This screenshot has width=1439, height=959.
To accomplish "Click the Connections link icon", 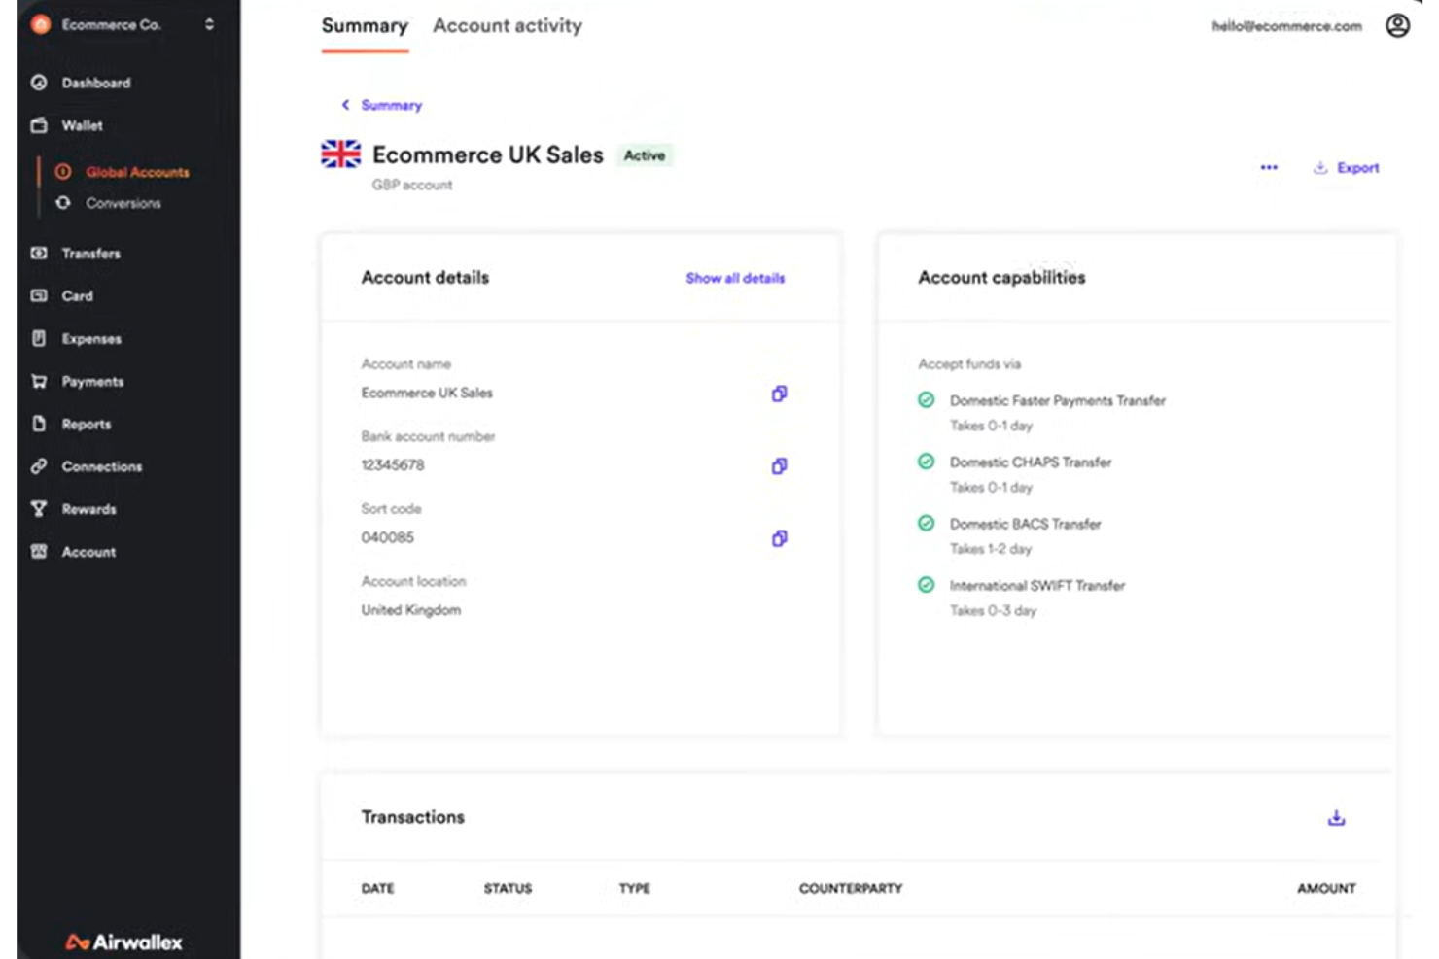I will (x=39, y=466).
